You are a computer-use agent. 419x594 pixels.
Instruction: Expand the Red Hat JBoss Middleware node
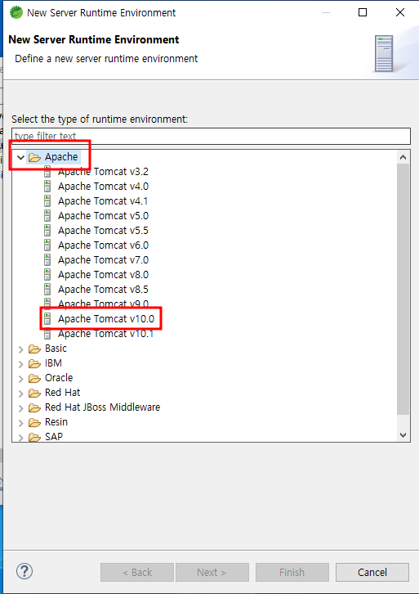pos(21,408)
